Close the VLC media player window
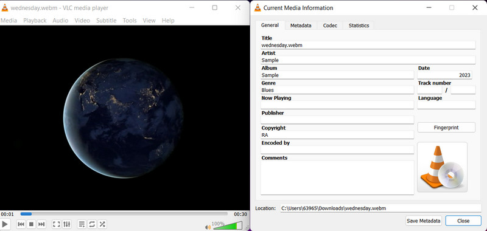Viewport: 487px width, 231px height. [238, 8]
